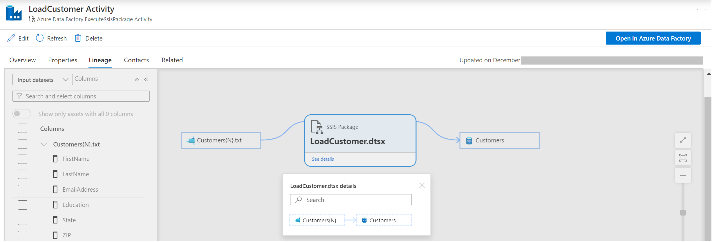The height and width of the screenshot is (242, 712).
Task: Click the Delete trash can icon
Action: coord(78,38)
